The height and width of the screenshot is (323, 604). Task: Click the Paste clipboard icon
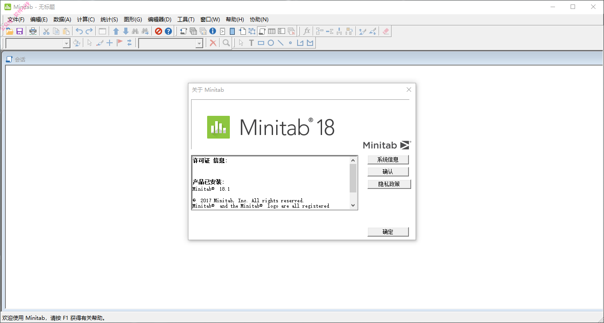tap(66, 31)
